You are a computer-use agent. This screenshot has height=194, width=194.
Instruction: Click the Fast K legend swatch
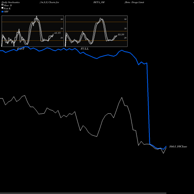pyautogui.click(x=2, y=8)
